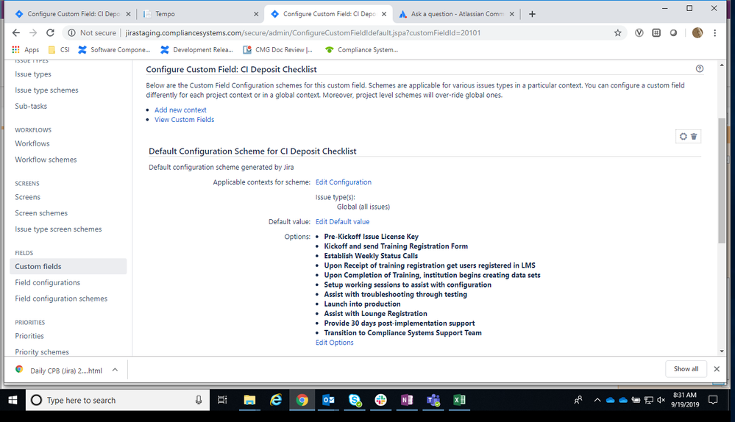Open a new browser tab with plus

(x=531, y=14)
